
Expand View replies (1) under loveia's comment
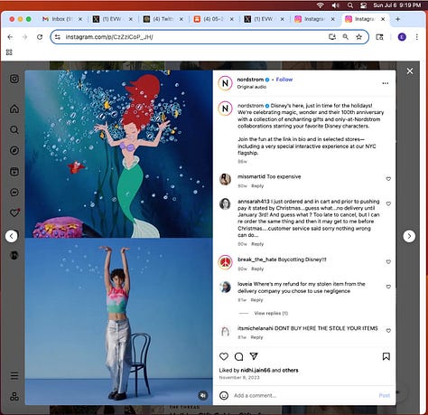click(271, 314)
